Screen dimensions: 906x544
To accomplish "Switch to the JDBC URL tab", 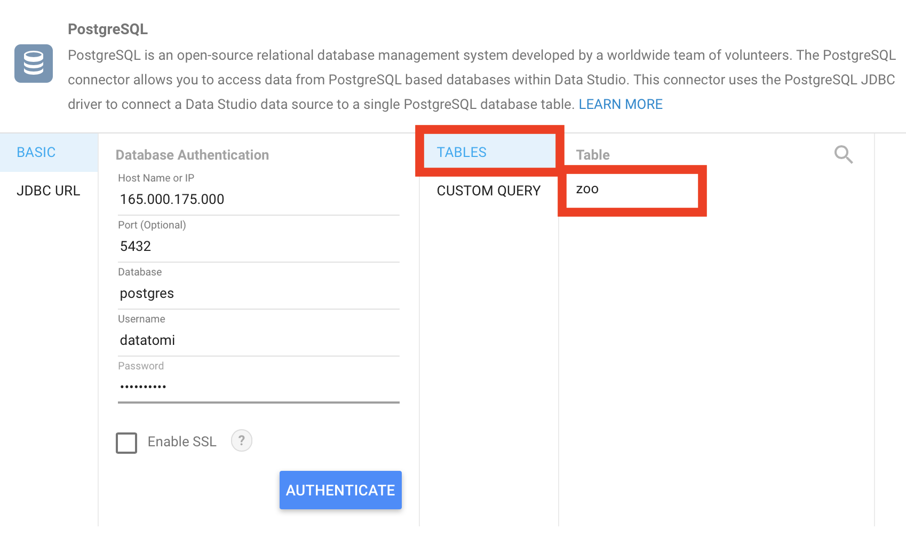I will click(49, 191).
